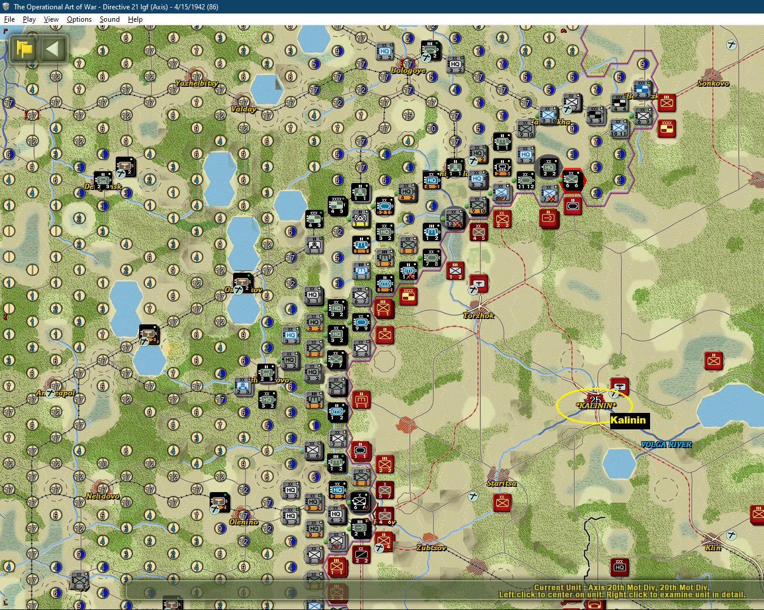Image resolution: width=764 pixels, height=610 pixels.
Task: Click the airfield symbol northeast of Klin
Action: tap(731, 535)
